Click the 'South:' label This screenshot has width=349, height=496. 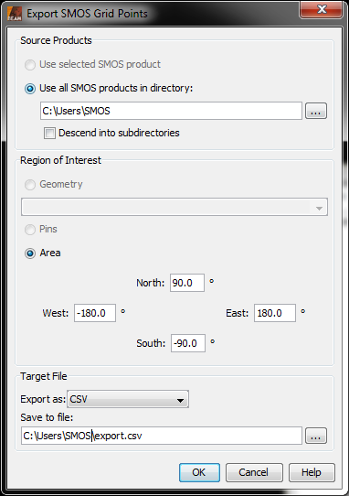(151, 343)
